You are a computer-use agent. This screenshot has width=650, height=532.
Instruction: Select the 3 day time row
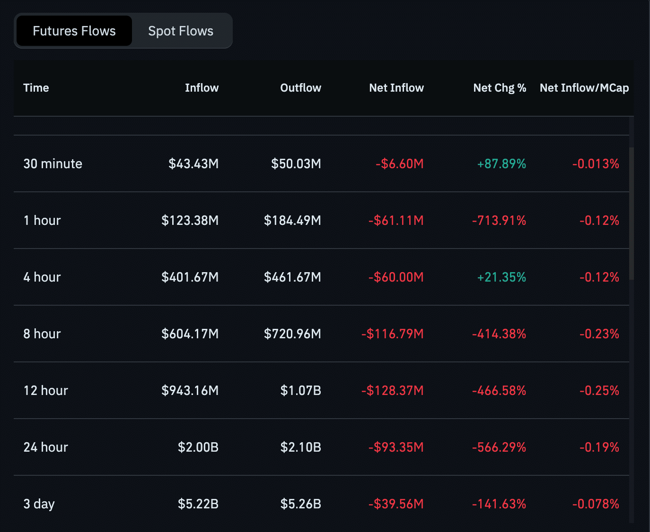(39, 504)
